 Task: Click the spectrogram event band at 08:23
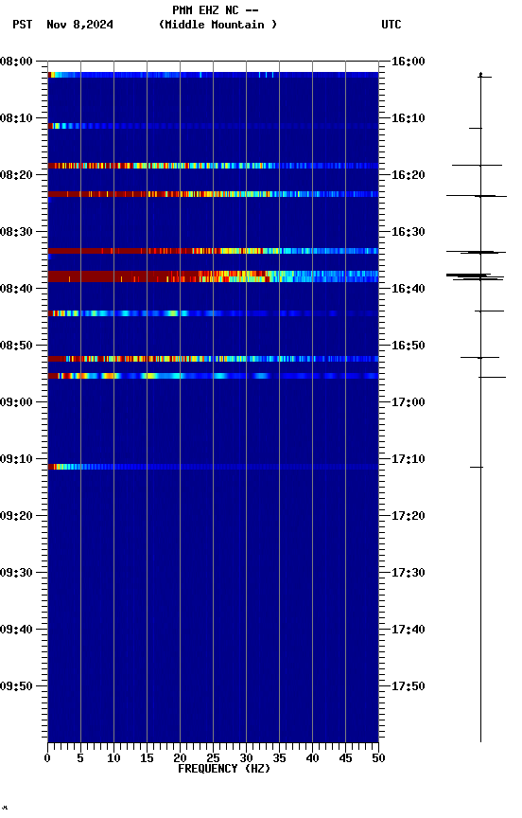pyautogui.click(x=213, y=194)
